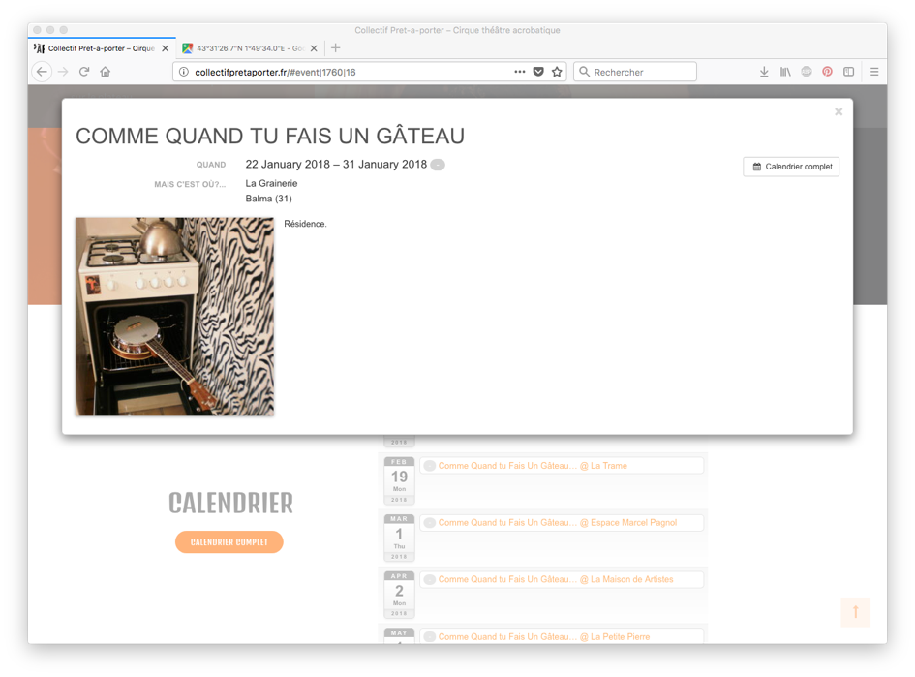Close the Collectif Pret-a-porter tab

pos(166,48)
